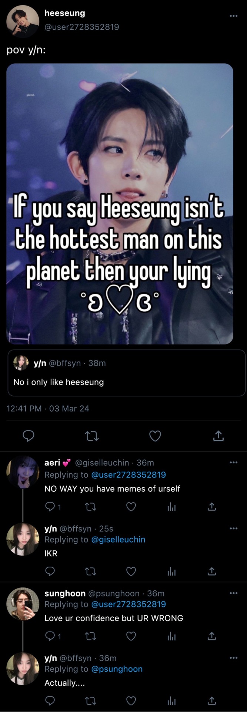247x712 pixels.
Task: Reply to heeseung's main tweet
Action: 29,436
